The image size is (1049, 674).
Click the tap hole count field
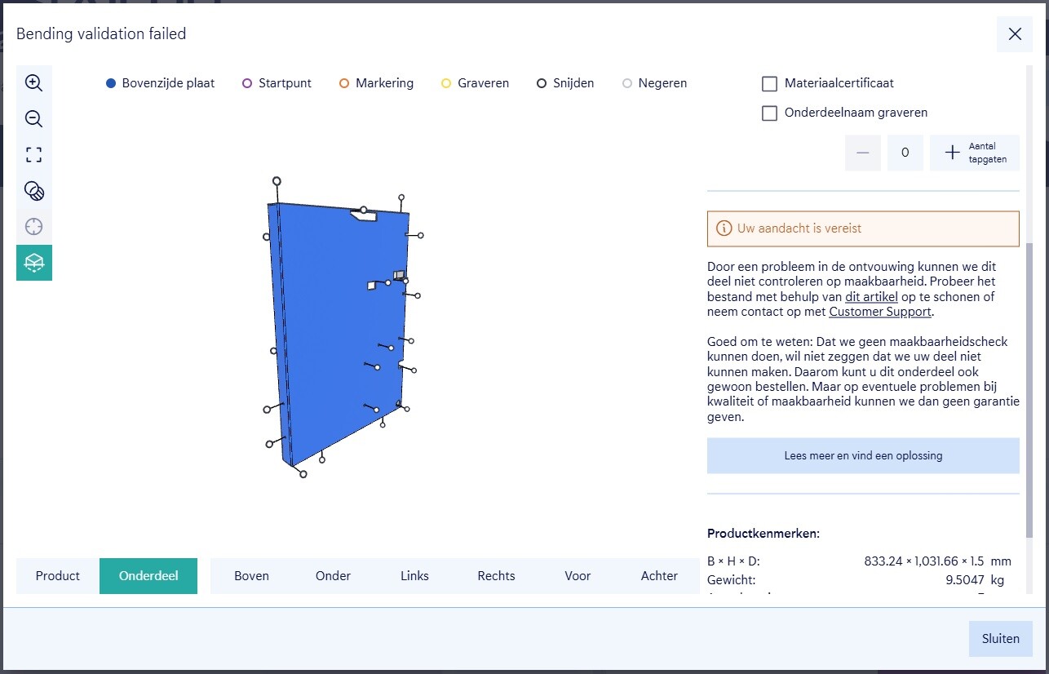click(x=905, y=153)
